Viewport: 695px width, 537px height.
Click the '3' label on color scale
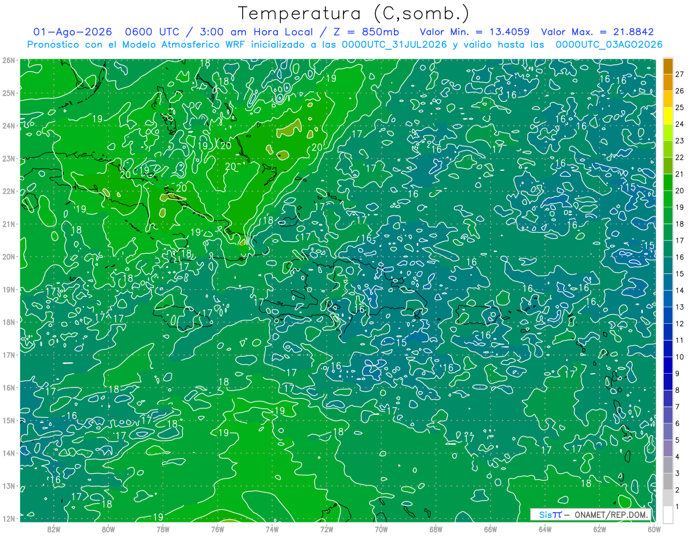tap(678, 474)
